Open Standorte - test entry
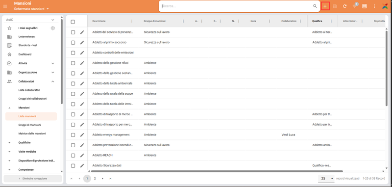This screenshot has height=187, width=392. point(28,45)
